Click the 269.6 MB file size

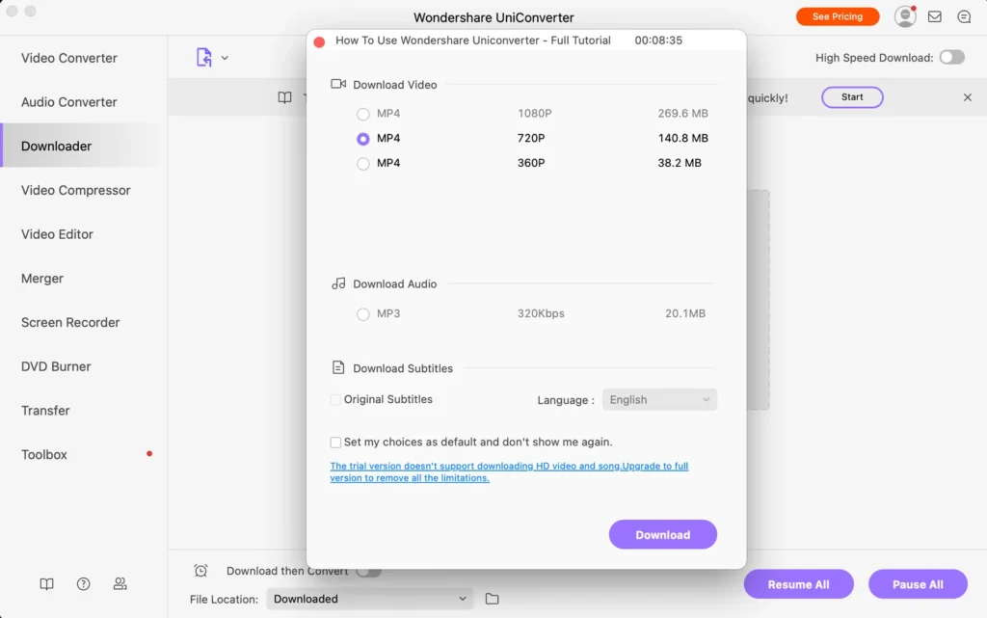[x=683, y=113]
